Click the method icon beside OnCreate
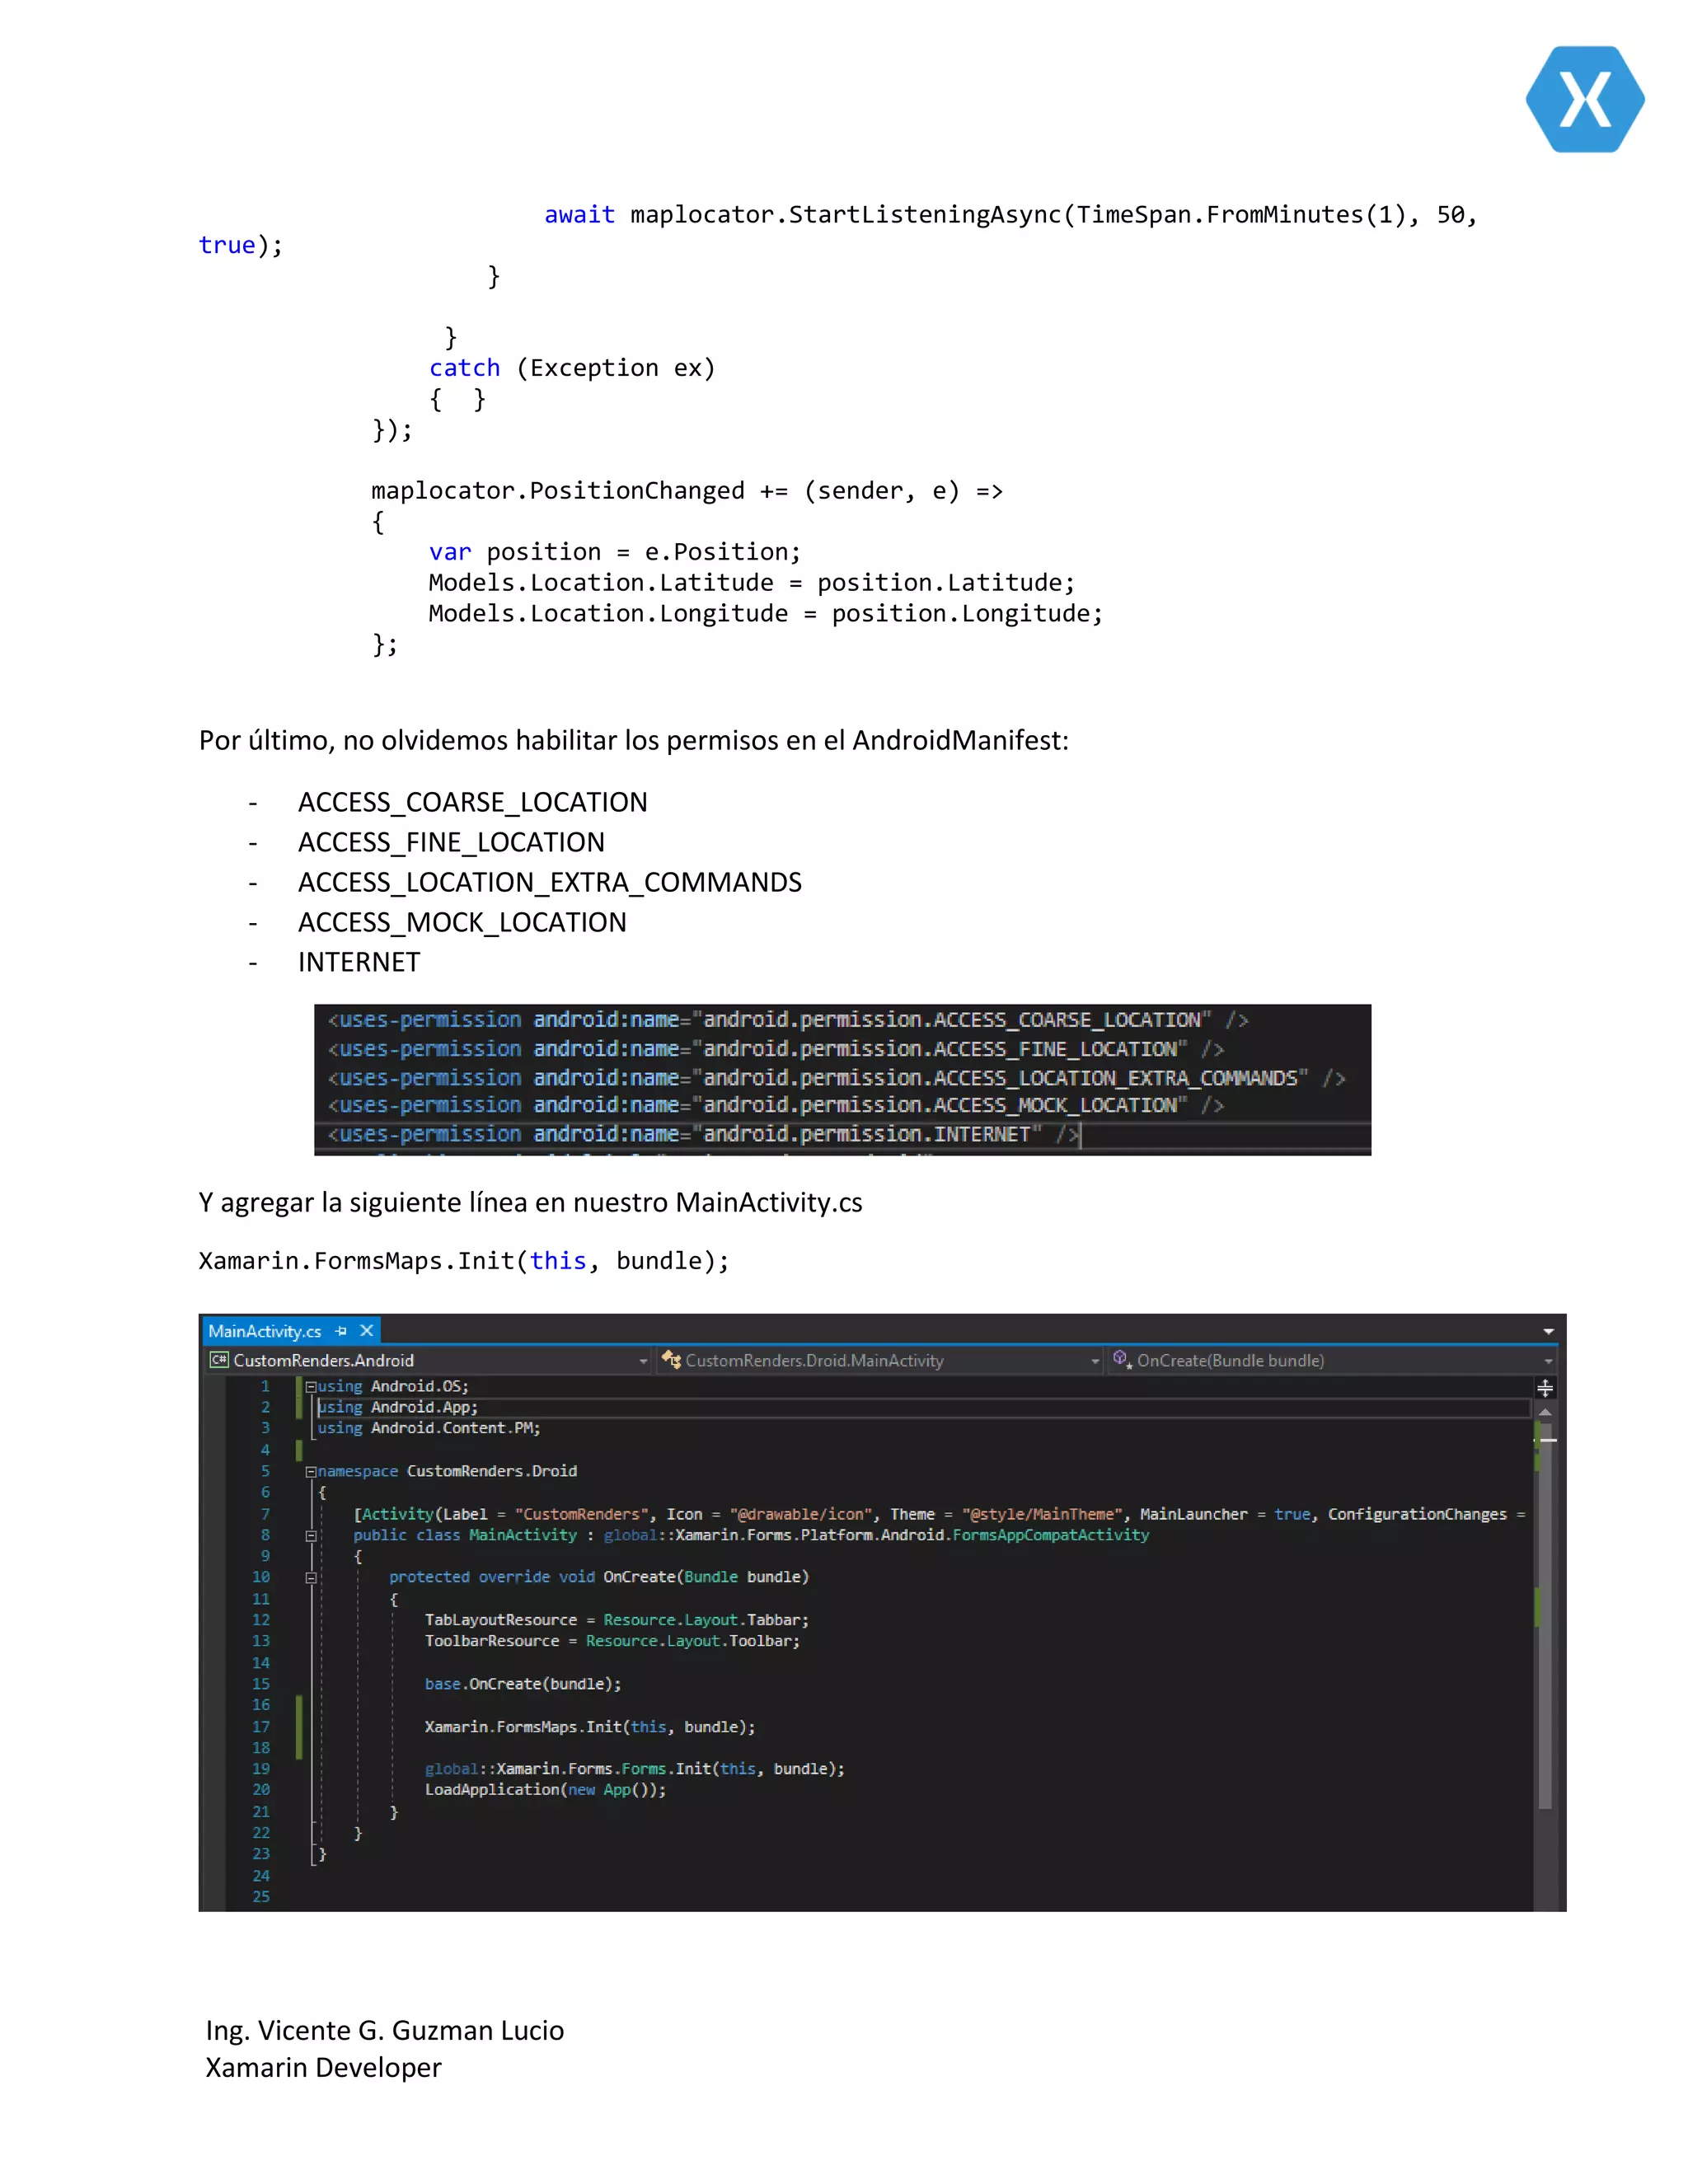This screenshot has width=1688, height=2184. coord(1121,1360)
